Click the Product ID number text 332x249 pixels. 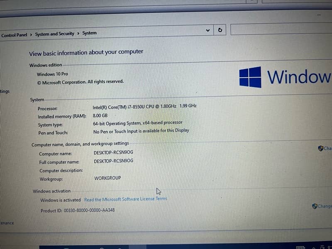click(89, 210)
